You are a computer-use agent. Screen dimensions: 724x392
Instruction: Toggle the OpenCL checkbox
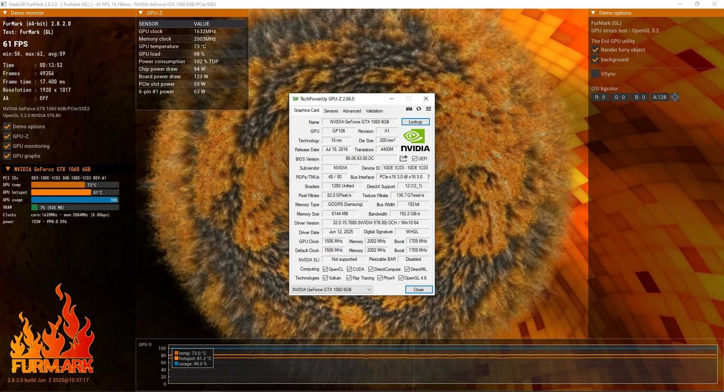325,269
